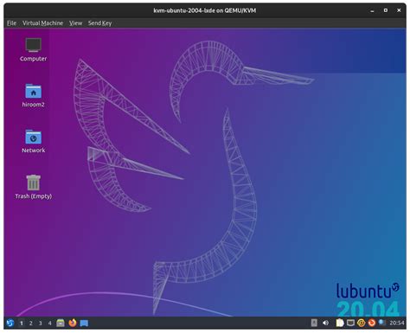410x333 pixels.
Task: Open the Lubuntu start menu button
Action: coord(10,323)
